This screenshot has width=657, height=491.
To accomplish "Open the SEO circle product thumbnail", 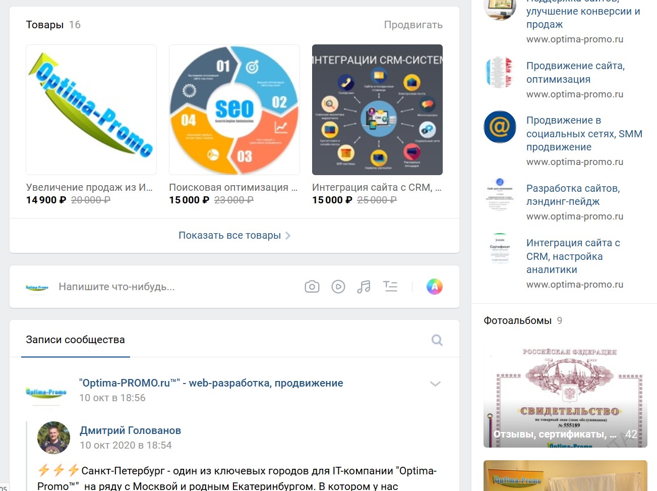I will tap(234, 110).
